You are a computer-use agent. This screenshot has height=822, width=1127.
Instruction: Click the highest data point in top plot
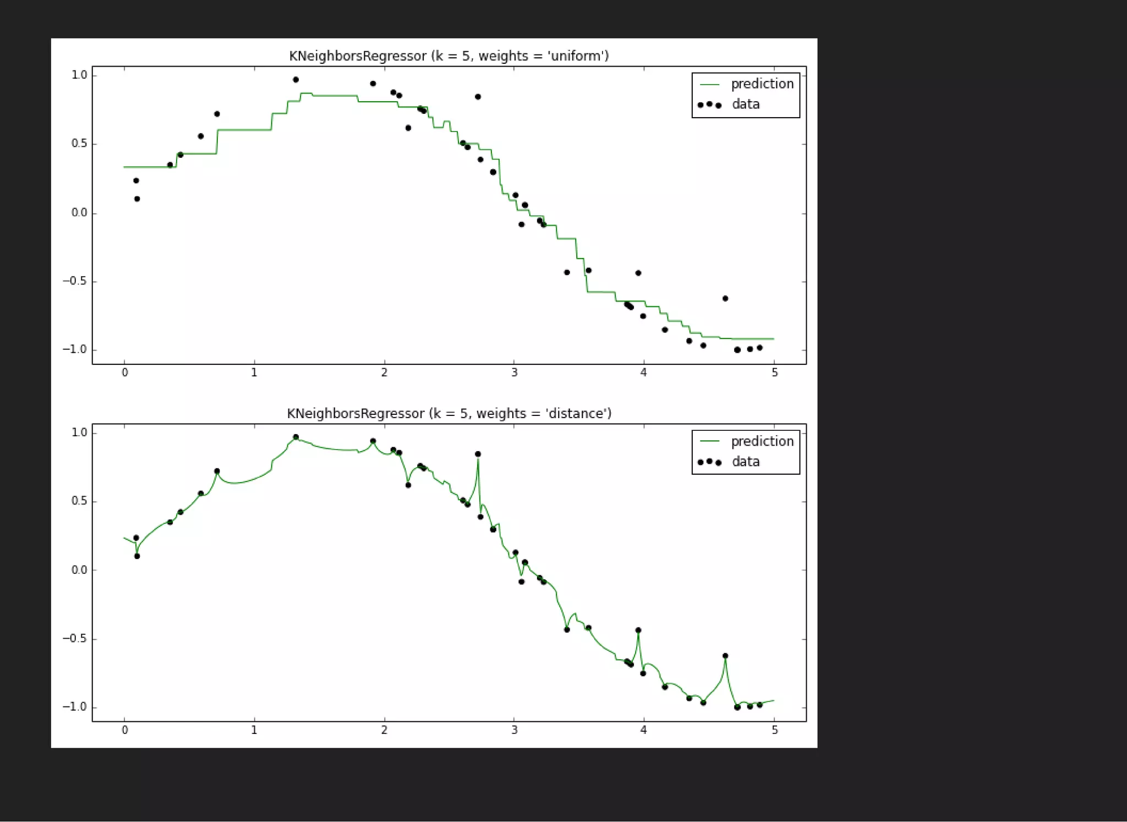point(296,80)
